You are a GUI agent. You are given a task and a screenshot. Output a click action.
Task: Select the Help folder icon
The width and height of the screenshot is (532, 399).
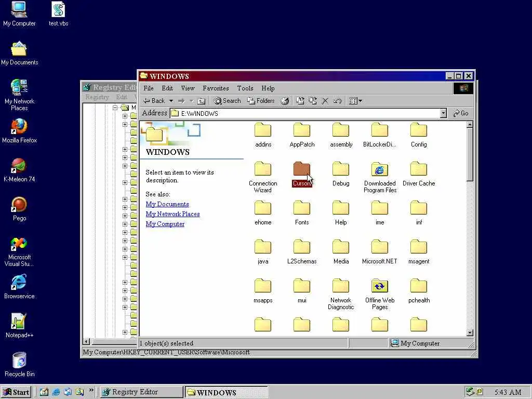tap(341, 208)
